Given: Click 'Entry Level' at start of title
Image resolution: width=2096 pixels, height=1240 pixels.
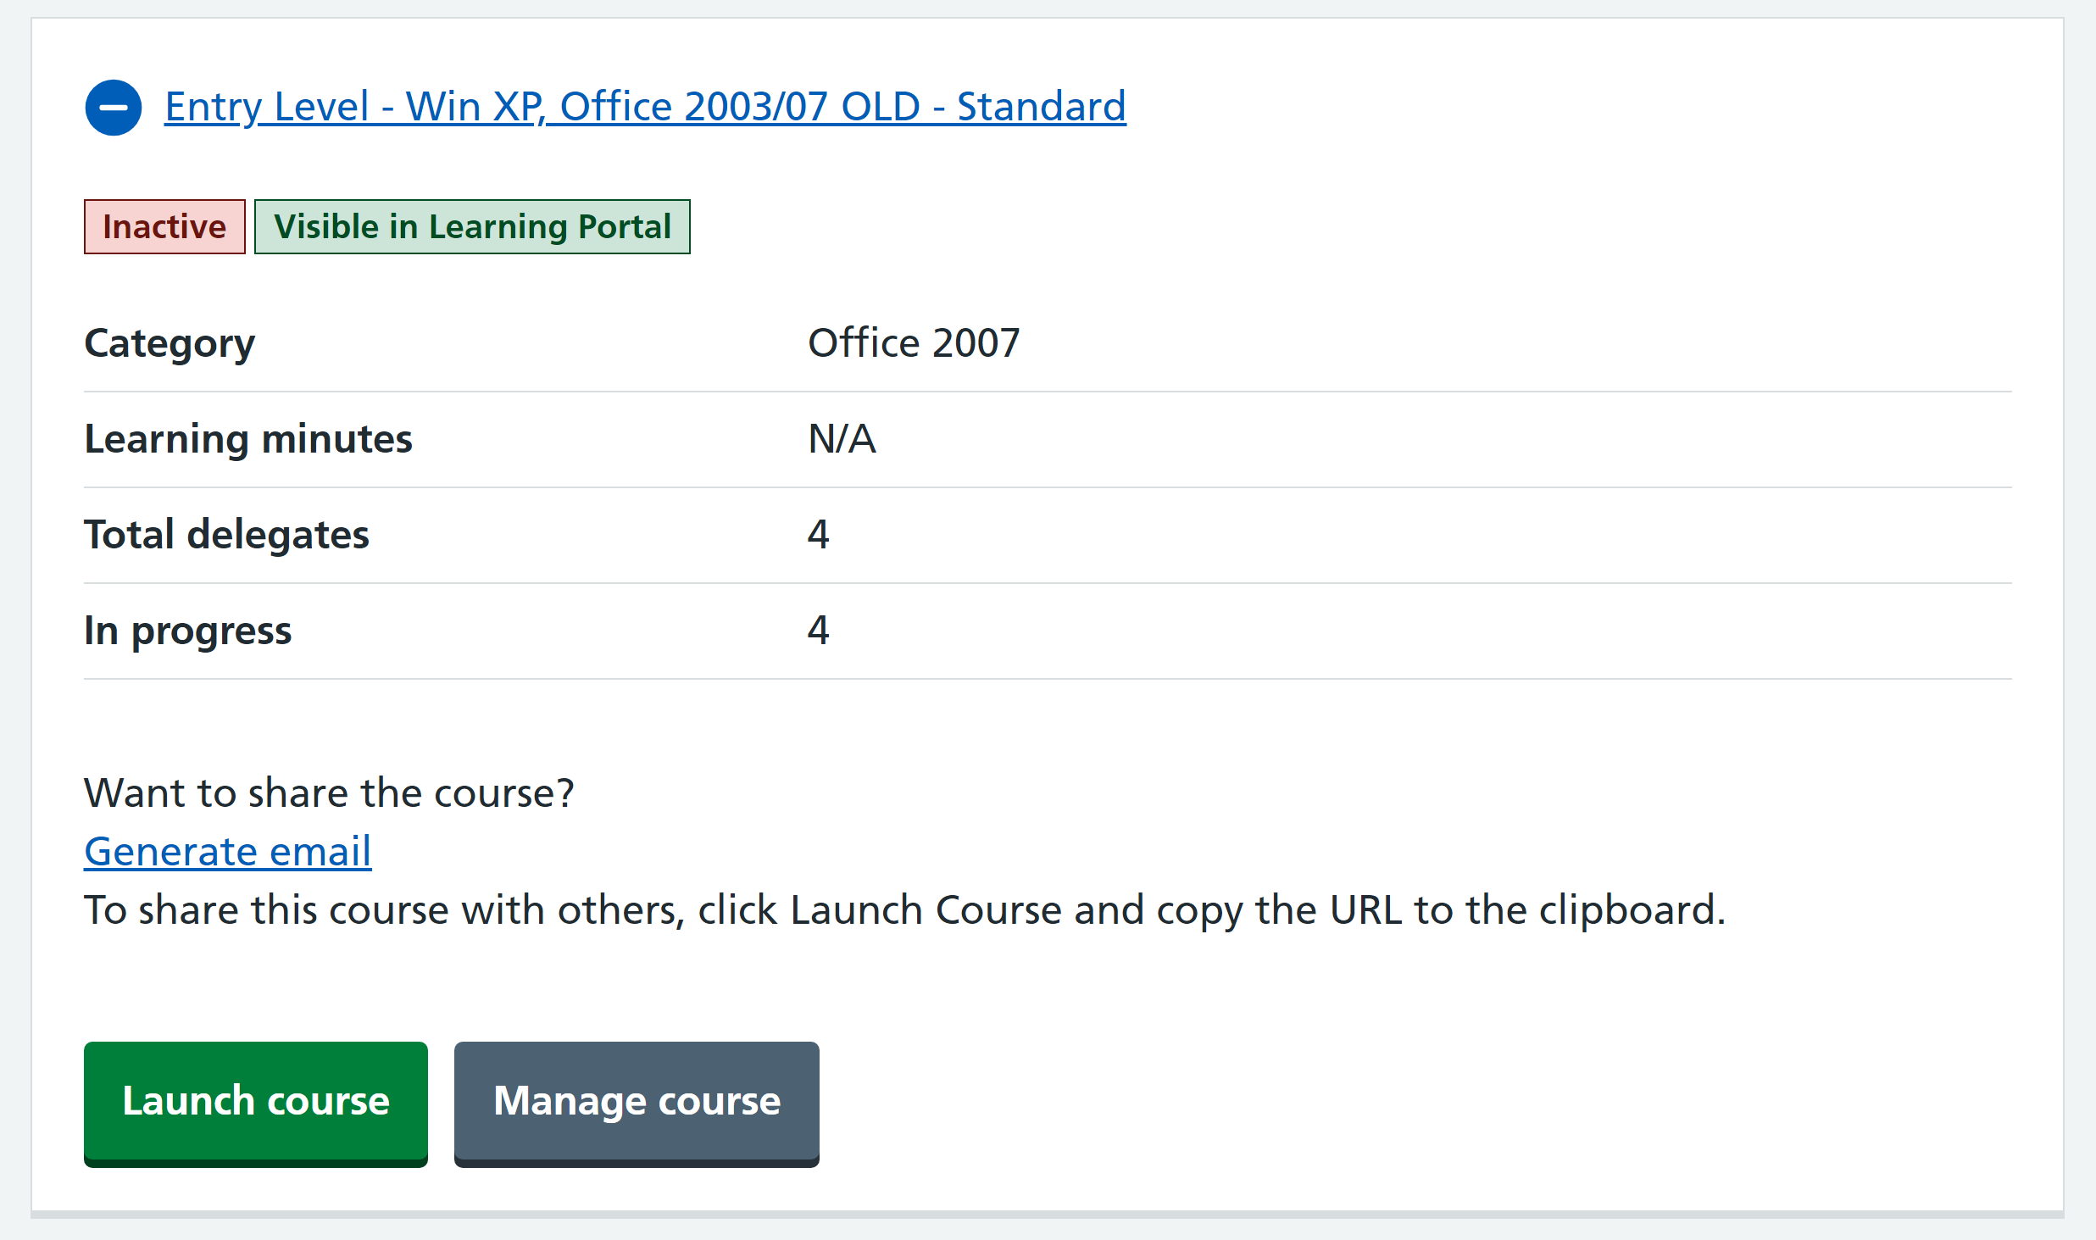Looking at the screenshot, I should point(266,107).
